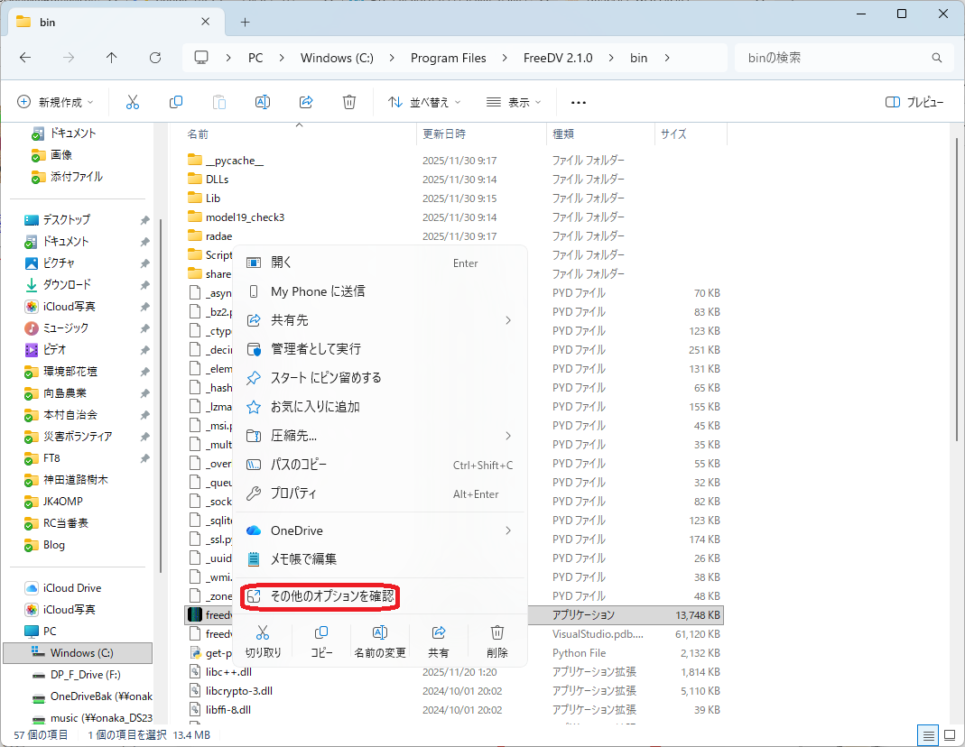Select the DLLs folder

click(x=217, y=180)
